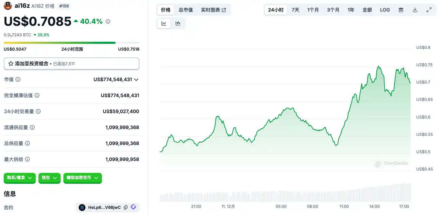The width and height of the screenshot is (439, 215).
Task: Click info icon beside 24小时交易量
Action: tap(38, 111)
